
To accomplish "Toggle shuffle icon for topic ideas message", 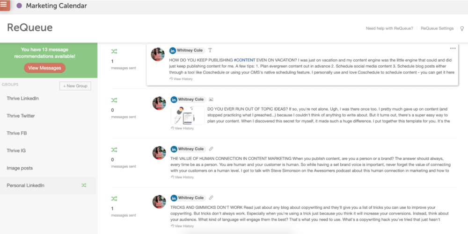I will tap(114, 100).
